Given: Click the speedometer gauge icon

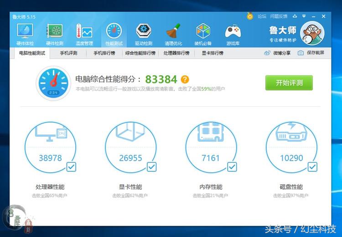Looking at the screenshot, I should pos(53,83).
